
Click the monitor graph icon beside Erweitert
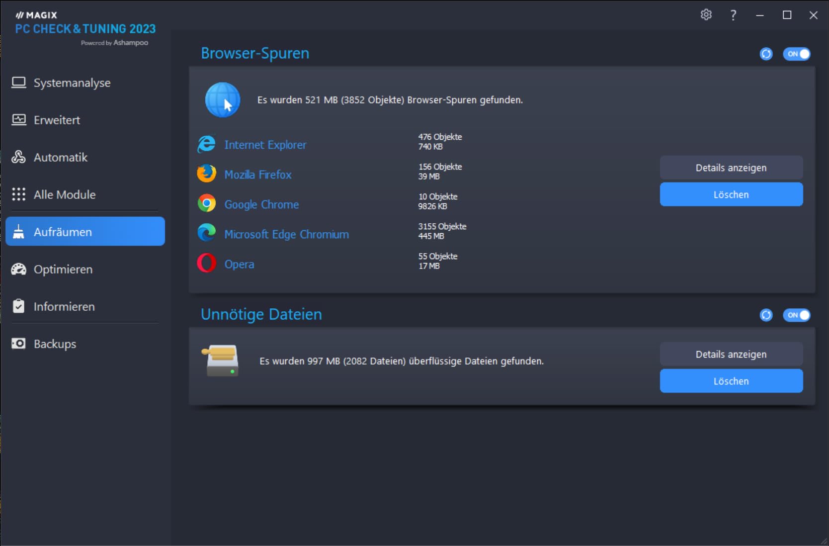tap(18, 120)
